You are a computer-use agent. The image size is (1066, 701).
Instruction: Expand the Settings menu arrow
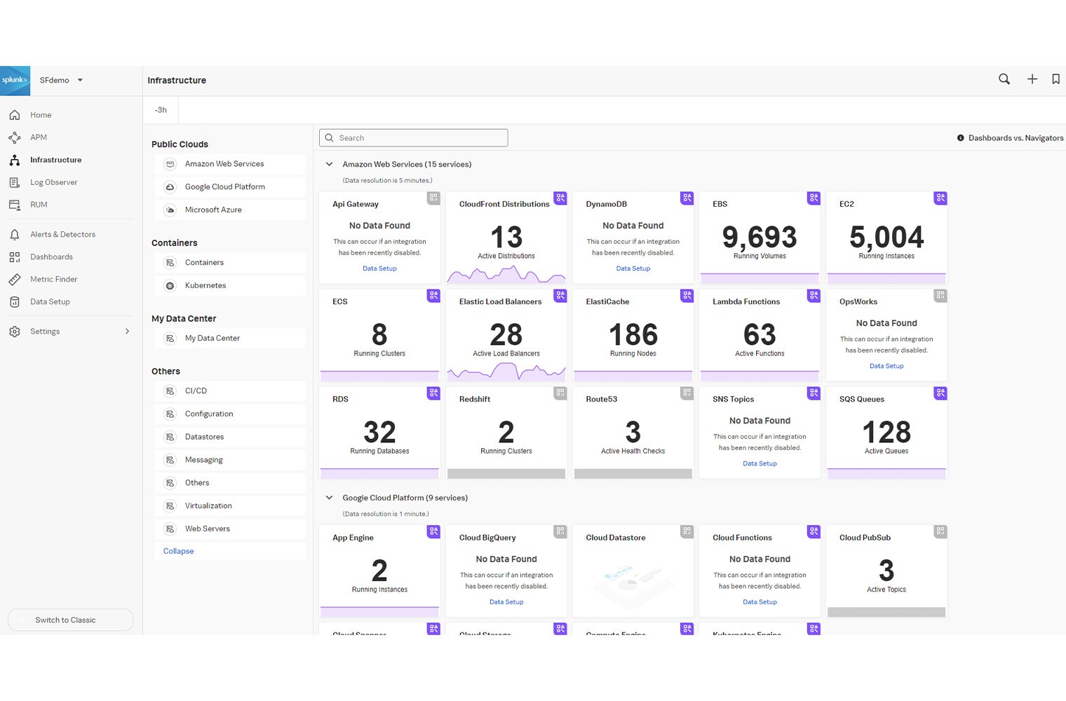coord(127,331)
